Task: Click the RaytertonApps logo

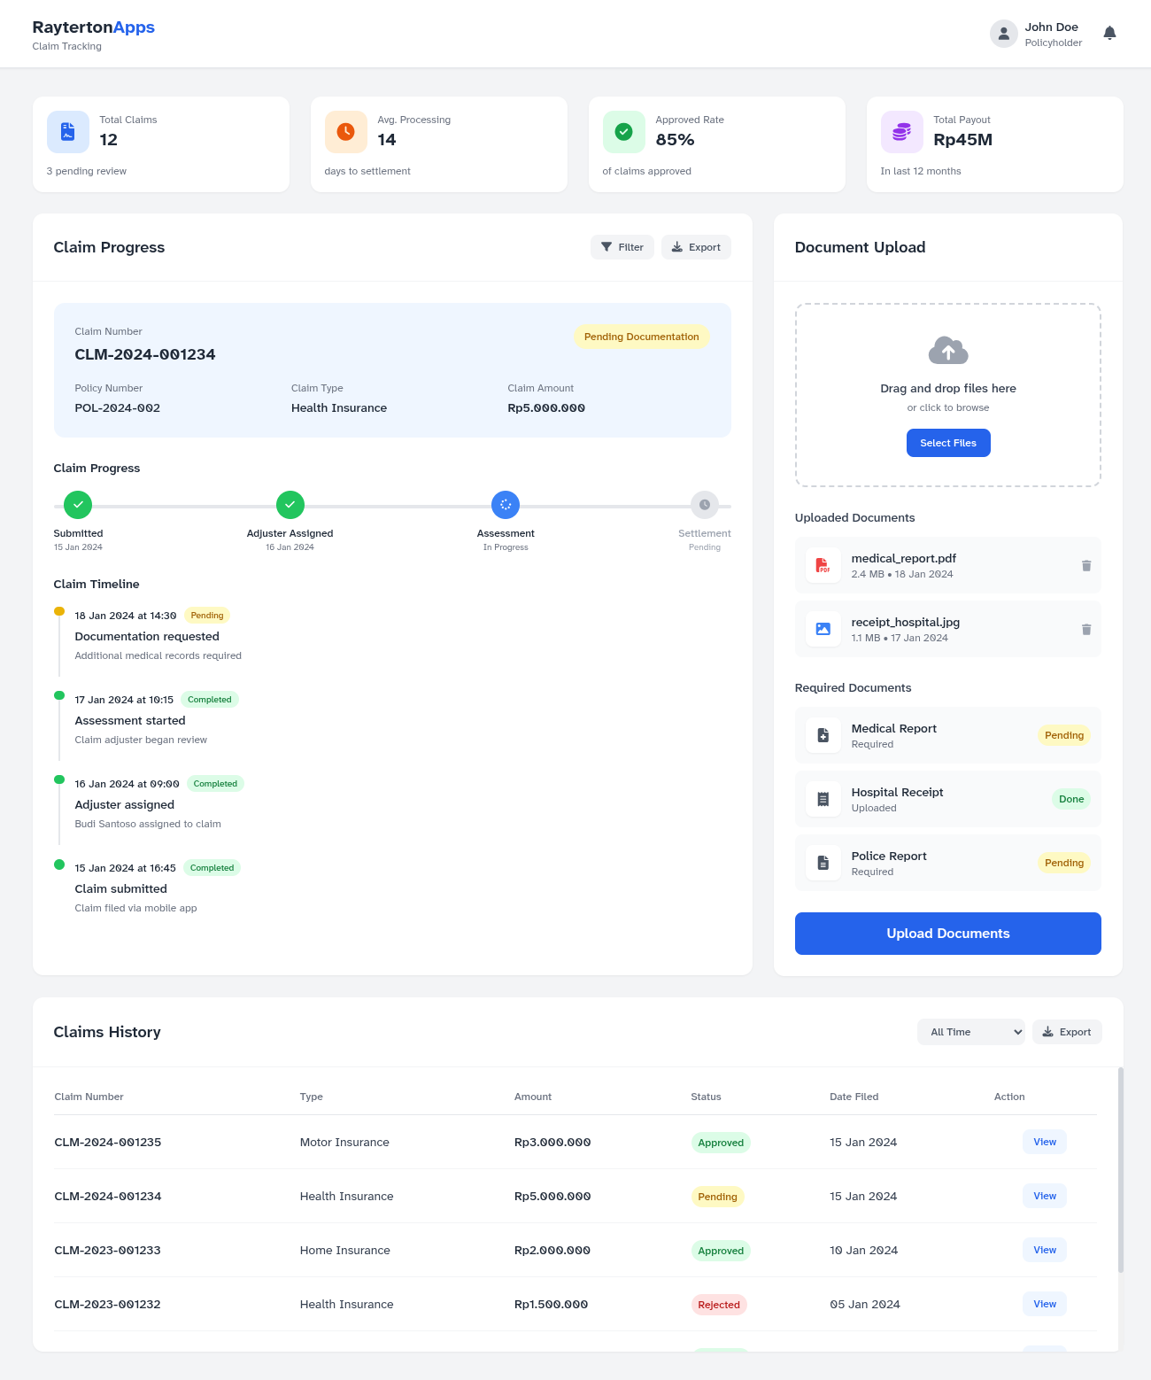Action: click(x=93, y=27)
